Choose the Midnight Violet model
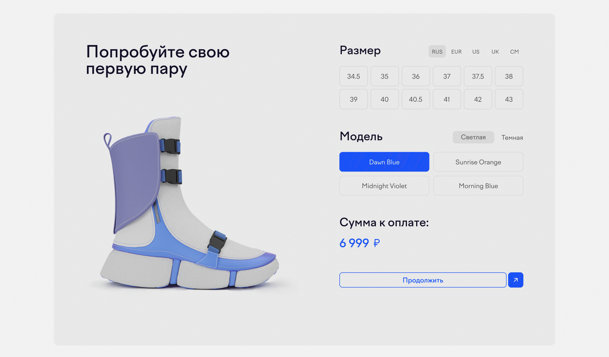Viewport: 609px width, 357px height. 384,186
